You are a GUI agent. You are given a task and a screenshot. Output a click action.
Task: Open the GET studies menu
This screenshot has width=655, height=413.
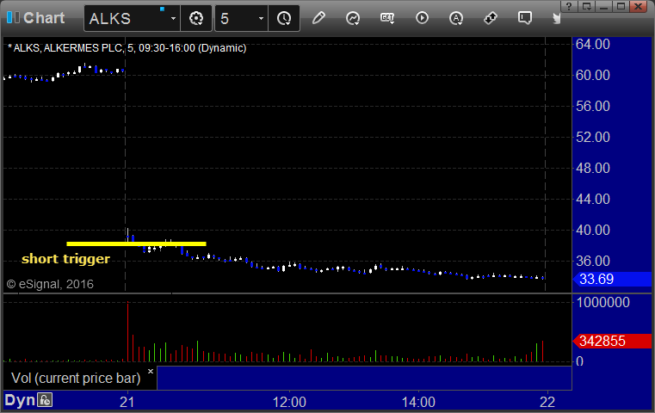tap(387, 18)
